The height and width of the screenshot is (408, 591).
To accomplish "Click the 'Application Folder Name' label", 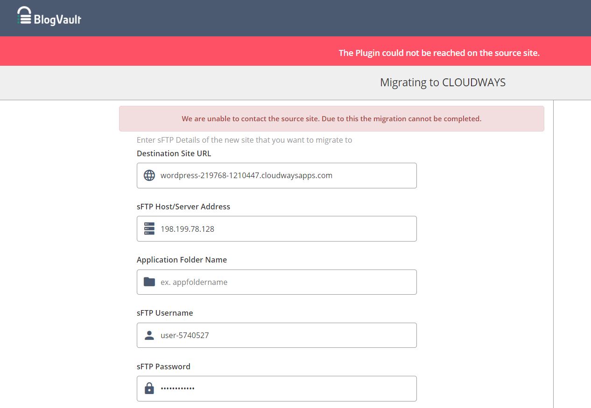I will [x=182, y=260].
